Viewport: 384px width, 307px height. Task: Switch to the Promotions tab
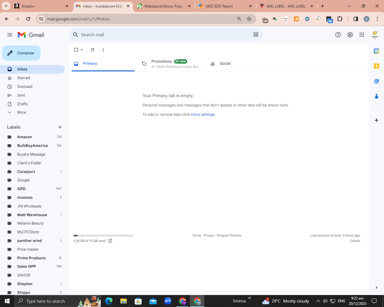pos(170,64)
